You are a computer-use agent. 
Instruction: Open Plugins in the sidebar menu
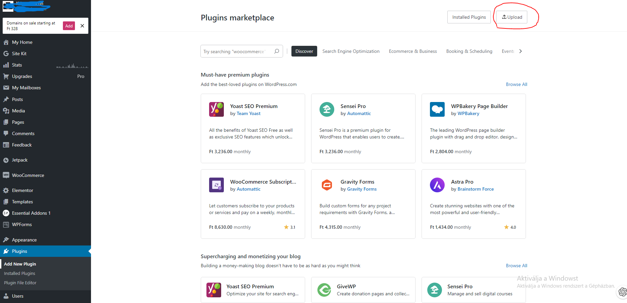pyautogui.click(x=46, y=251)
